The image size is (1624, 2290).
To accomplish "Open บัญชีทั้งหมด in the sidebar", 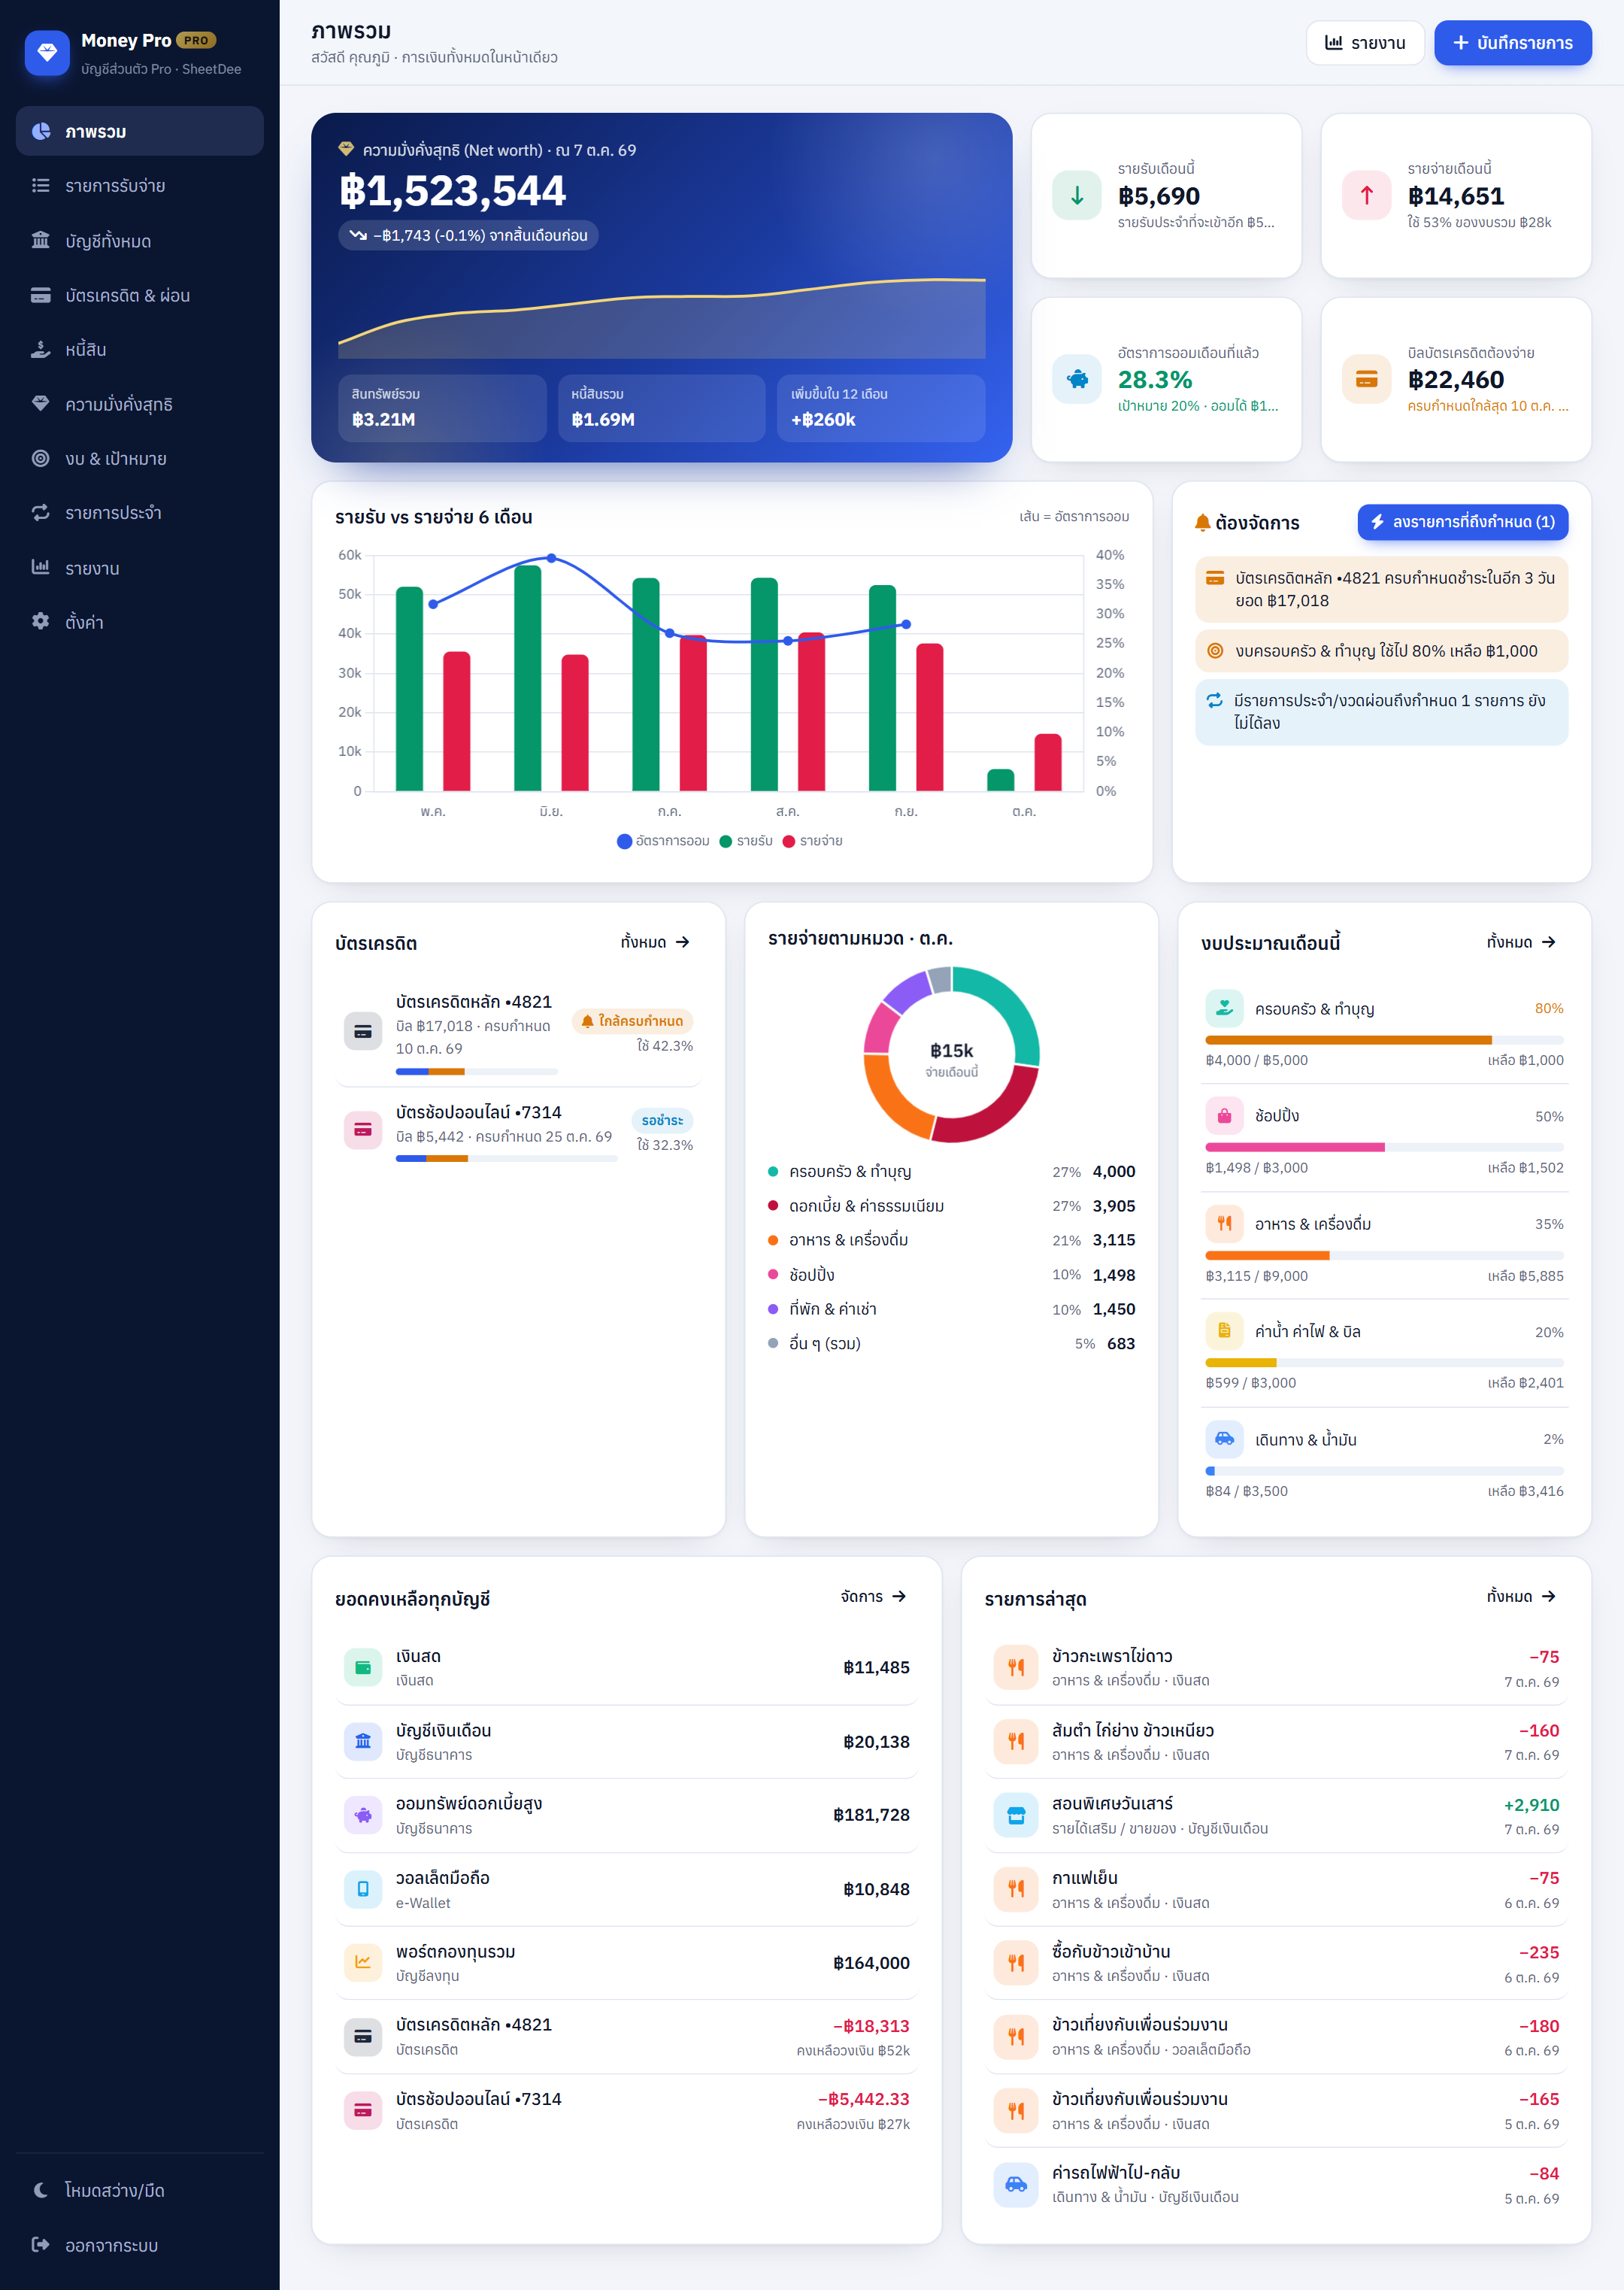I will 140,241.
